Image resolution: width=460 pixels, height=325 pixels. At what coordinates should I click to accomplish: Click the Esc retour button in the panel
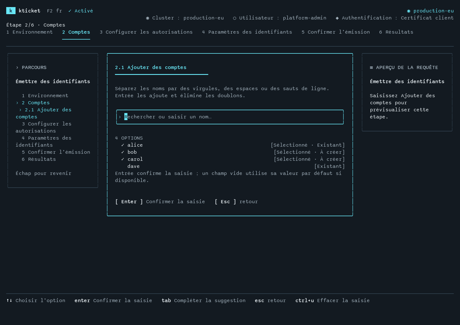click(x=236, y=201)
